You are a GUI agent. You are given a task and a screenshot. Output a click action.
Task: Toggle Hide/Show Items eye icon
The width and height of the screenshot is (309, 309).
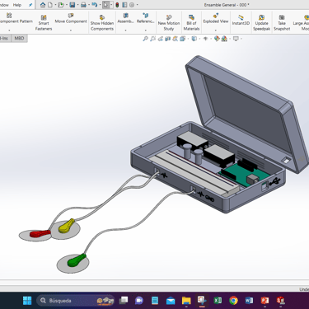205,39
